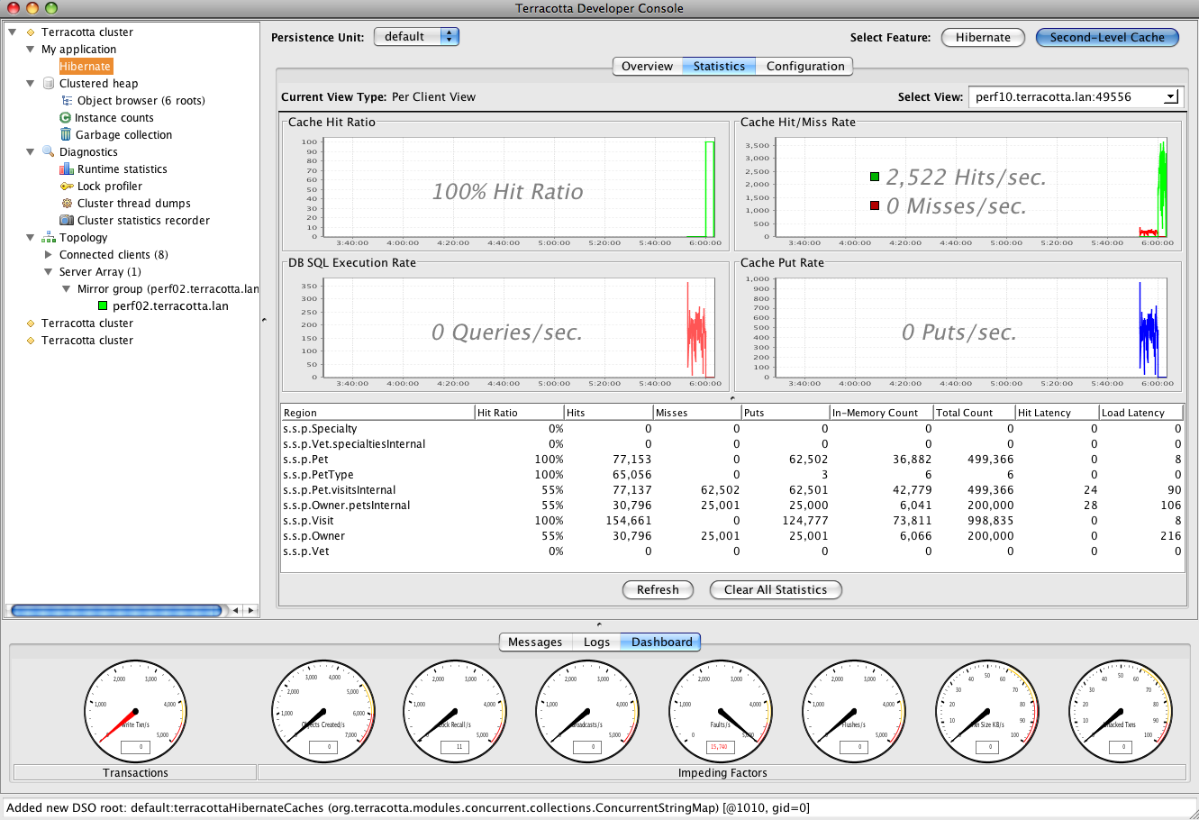Click the Clustered heap database icon
The width and height of the screenshot is (1199, 820).
click(49, 84)
